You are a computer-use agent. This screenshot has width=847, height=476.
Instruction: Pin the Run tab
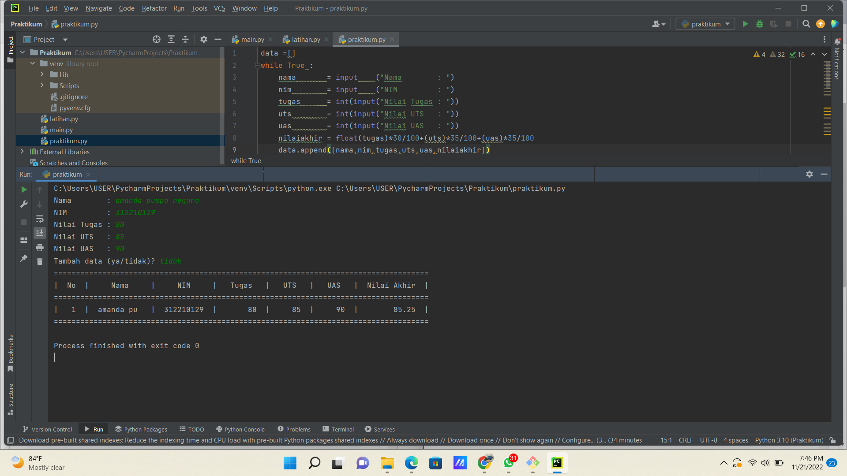24,258
